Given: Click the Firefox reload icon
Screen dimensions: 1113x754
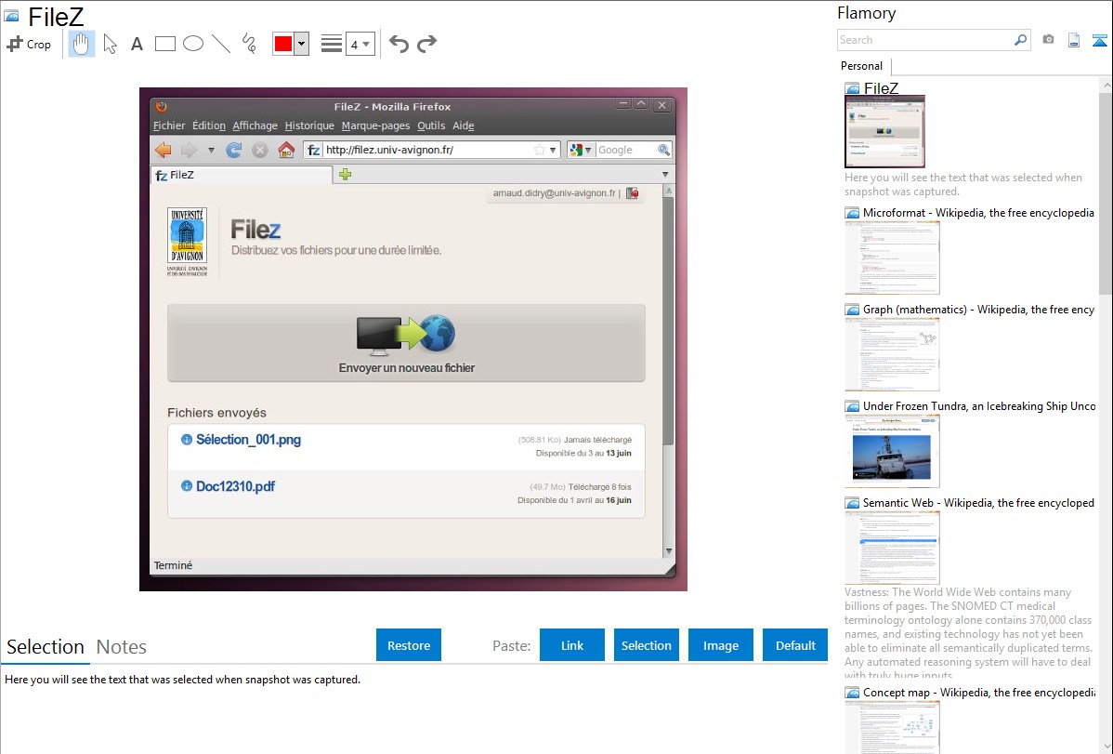Looking at the screenshot, I should pyautogui.click(x=233, y=150).
